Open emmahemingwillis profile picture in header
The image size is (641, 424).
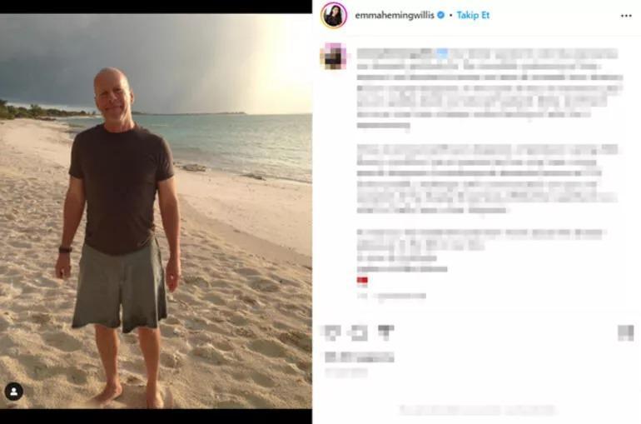[334, 15]
